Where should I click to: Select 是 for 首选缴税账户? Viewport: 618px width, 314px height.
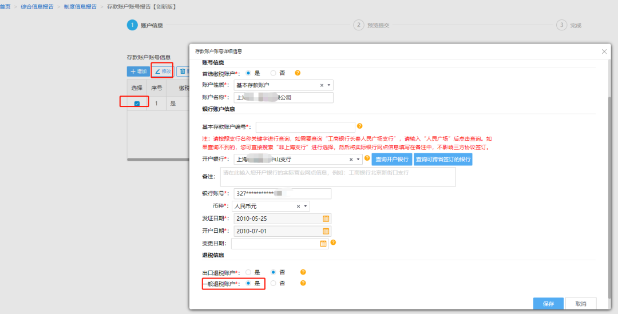(x=248, y=73)
